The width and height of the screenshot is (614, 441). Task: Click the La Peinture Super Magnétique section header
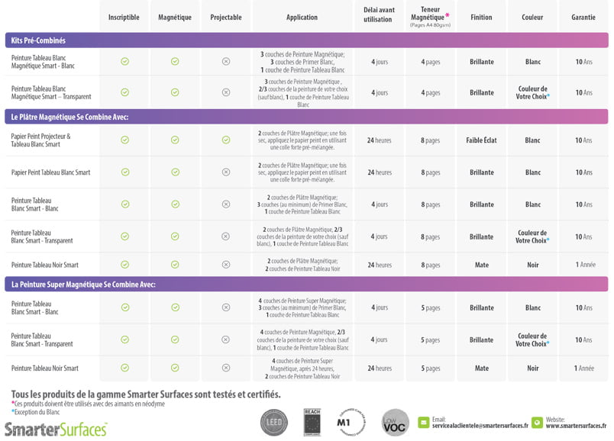click(x=84, y=284)
